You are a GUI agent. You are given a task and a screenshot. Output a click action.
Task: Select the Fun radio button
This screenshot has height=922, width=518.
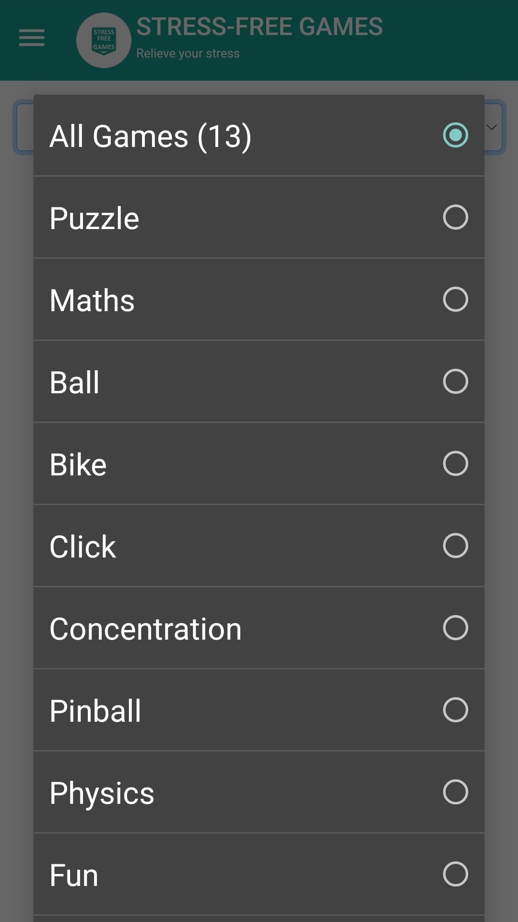coord(455,874)
